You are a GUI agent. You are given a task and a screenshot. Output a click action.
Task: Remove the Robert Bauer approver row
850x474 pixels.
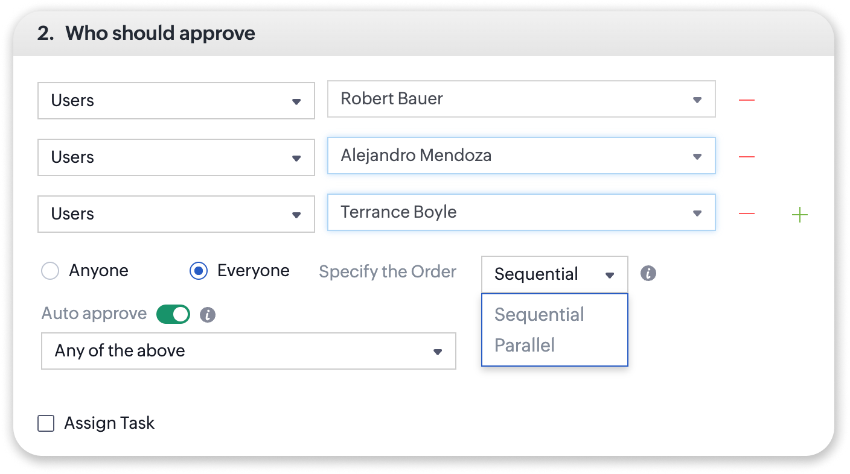click(x=747, y=100)
